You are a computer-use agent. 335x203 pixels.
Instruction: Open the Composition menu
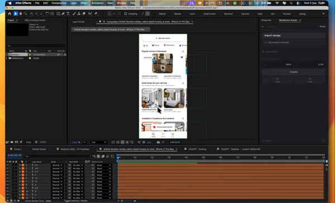click(59, 3)
